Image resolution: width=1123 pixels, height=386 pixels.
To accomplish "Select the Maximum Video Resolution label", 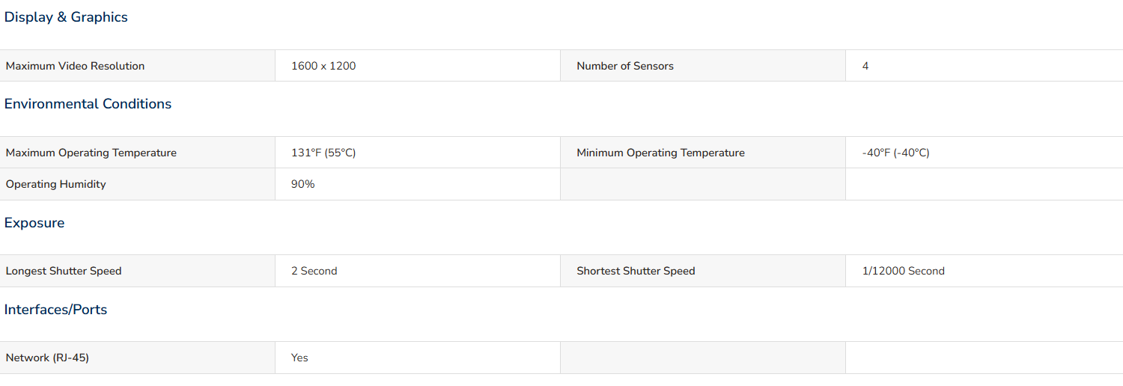I will tap(75, 66).
